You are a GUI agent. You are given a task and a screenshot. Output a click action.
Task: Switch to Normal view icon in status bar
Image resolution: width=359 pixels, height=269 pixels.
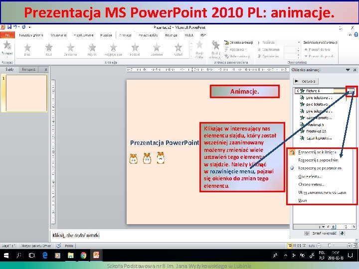290,246
